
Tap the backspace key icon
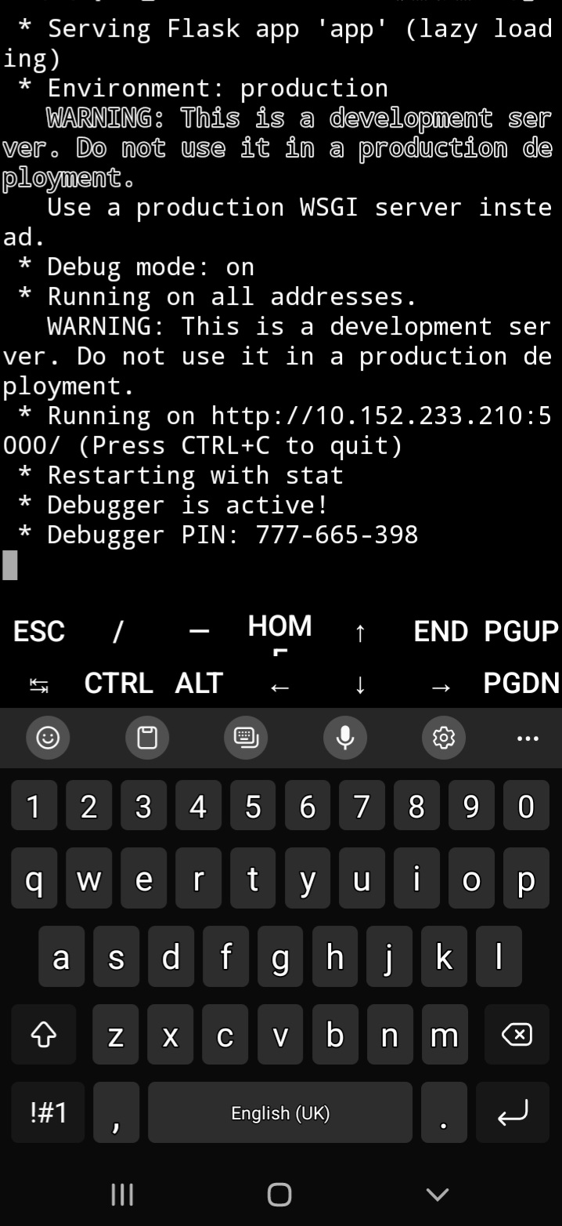pos(517,1035)
